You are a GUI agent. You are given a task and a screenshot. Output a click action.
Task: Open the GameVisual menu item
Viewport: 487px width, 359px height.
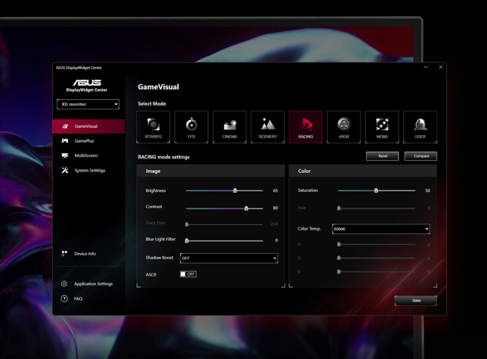(x=89, y=126)
